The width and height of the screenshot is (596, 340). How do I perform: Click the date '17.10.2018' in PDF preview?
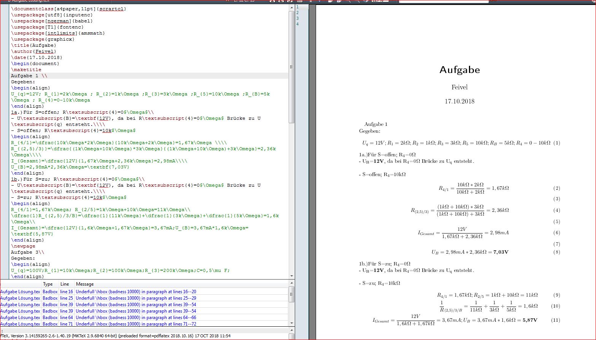tap(459, 101)
